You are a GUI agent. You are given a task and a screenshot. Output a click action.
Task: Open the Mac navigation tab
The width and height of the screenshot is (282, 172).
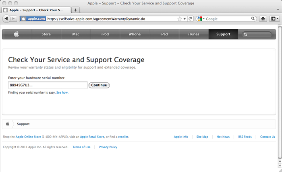point(76,34)
